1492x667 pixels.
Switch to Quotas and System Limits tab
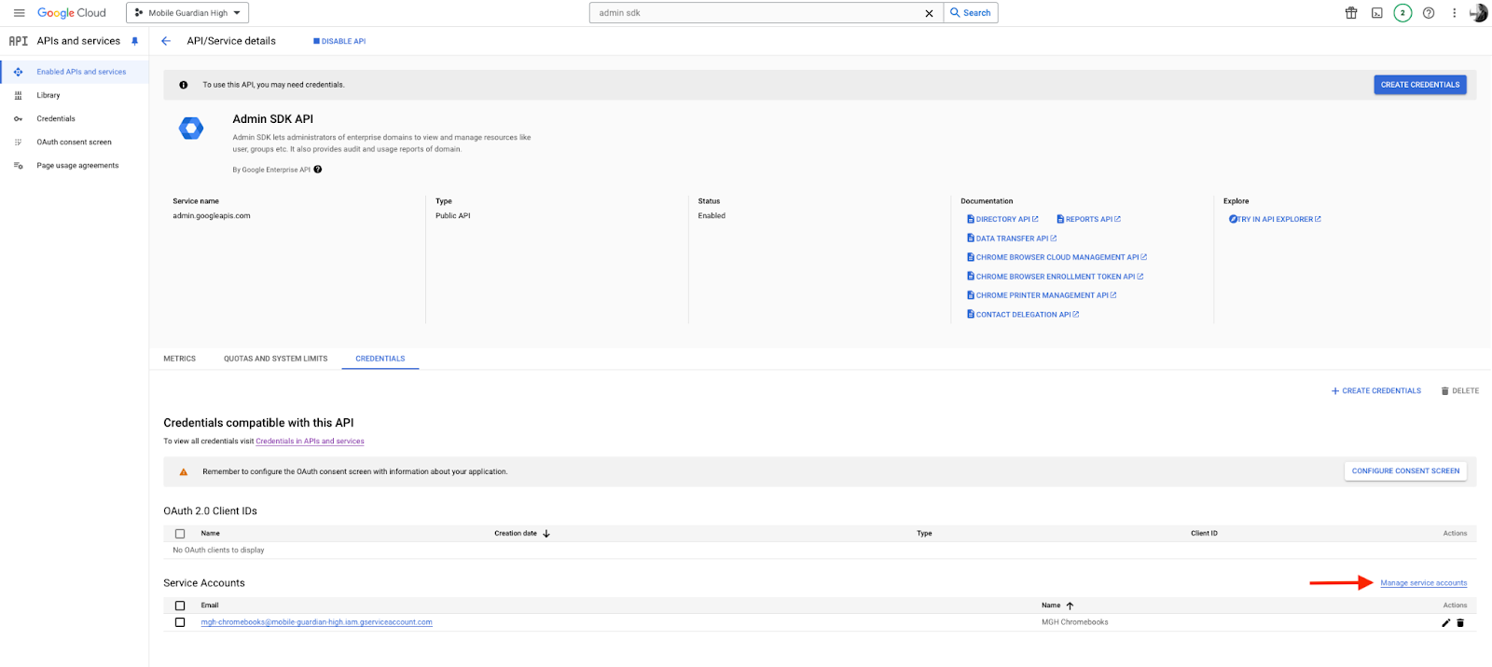tap(275, 359)
